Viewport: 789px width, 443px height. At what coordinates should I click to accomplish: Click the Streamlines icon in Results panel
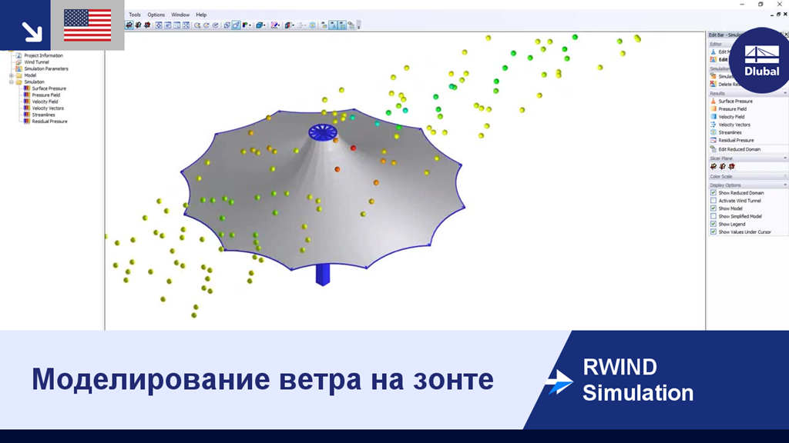coord(713,132)
